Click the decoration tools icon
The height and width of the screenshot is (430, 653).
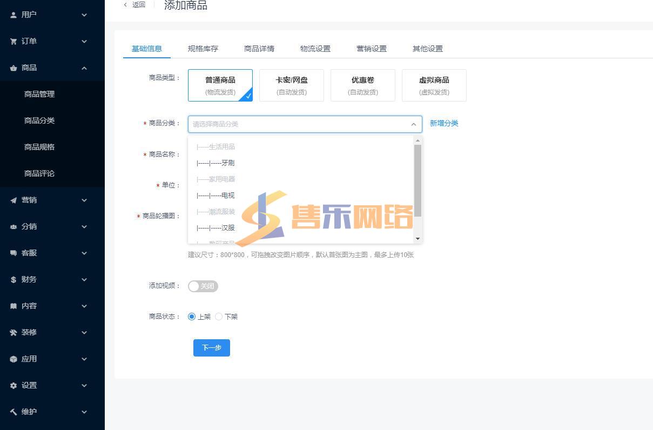[x=14, y=333]
